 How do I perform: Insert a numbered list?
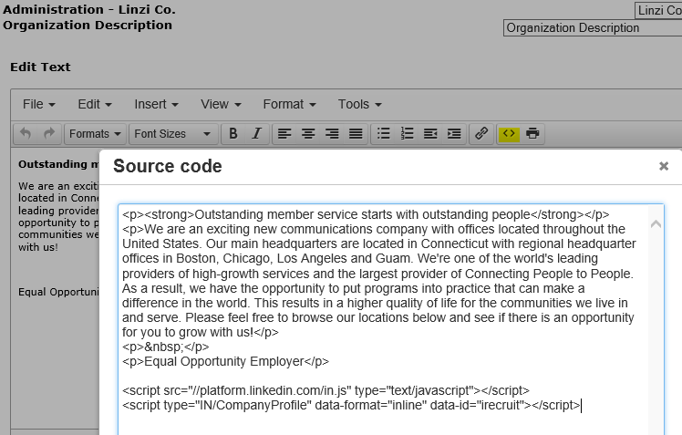408,133
